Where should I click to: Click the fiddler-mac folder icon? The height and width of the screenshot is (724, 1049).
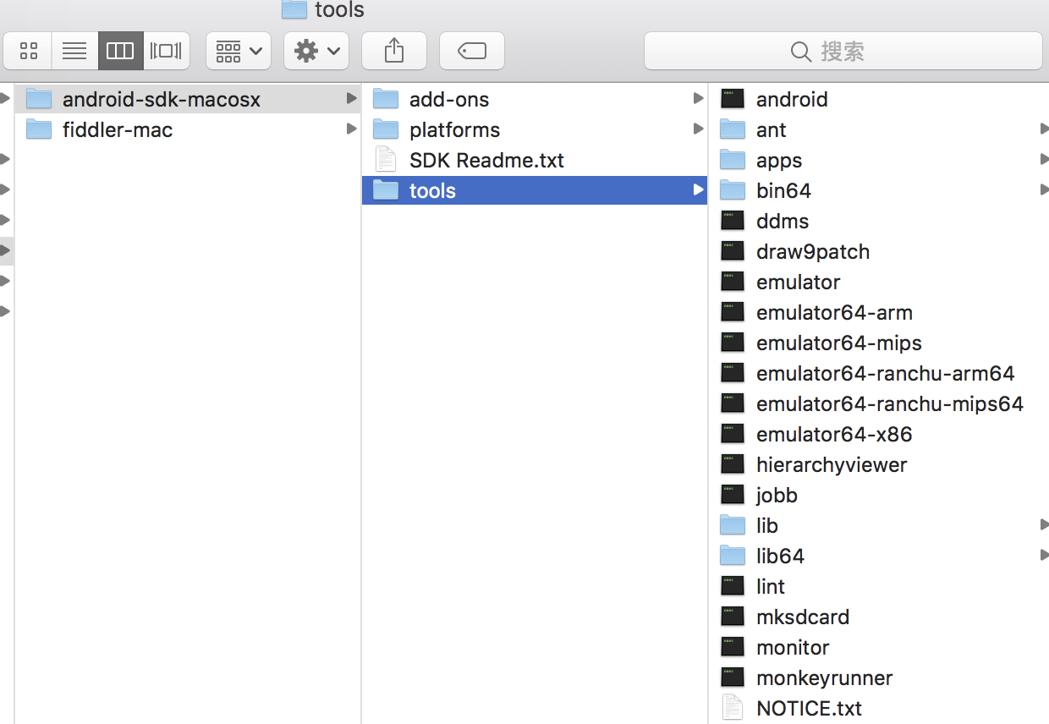(39, 129)
